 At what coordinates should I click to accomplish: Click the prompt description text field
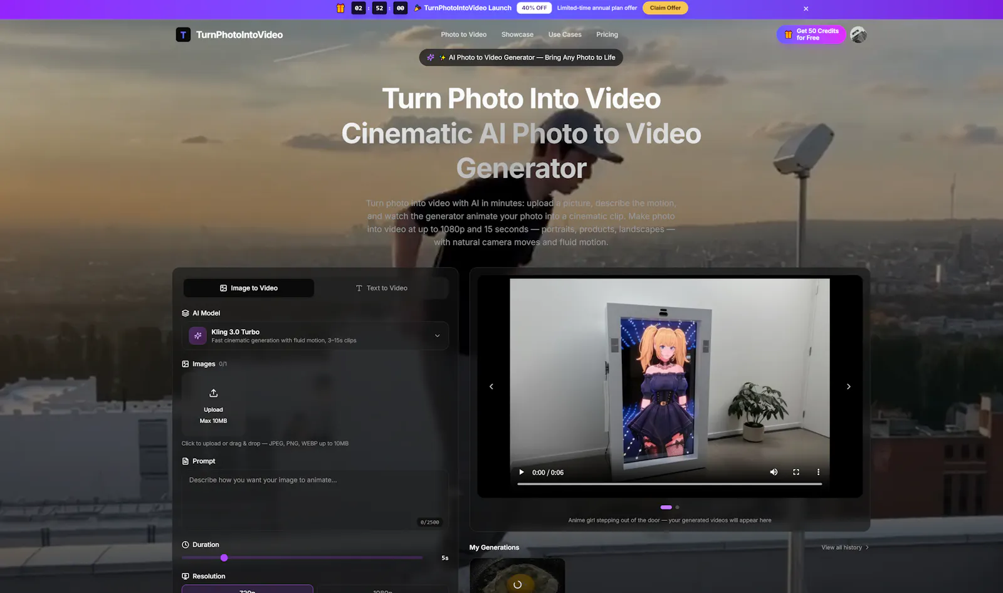pos(315,500)
